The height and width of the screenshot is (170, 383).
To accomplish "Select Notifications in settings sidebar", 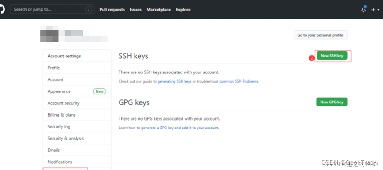I will pyautogui.click(x=77, y=162).
